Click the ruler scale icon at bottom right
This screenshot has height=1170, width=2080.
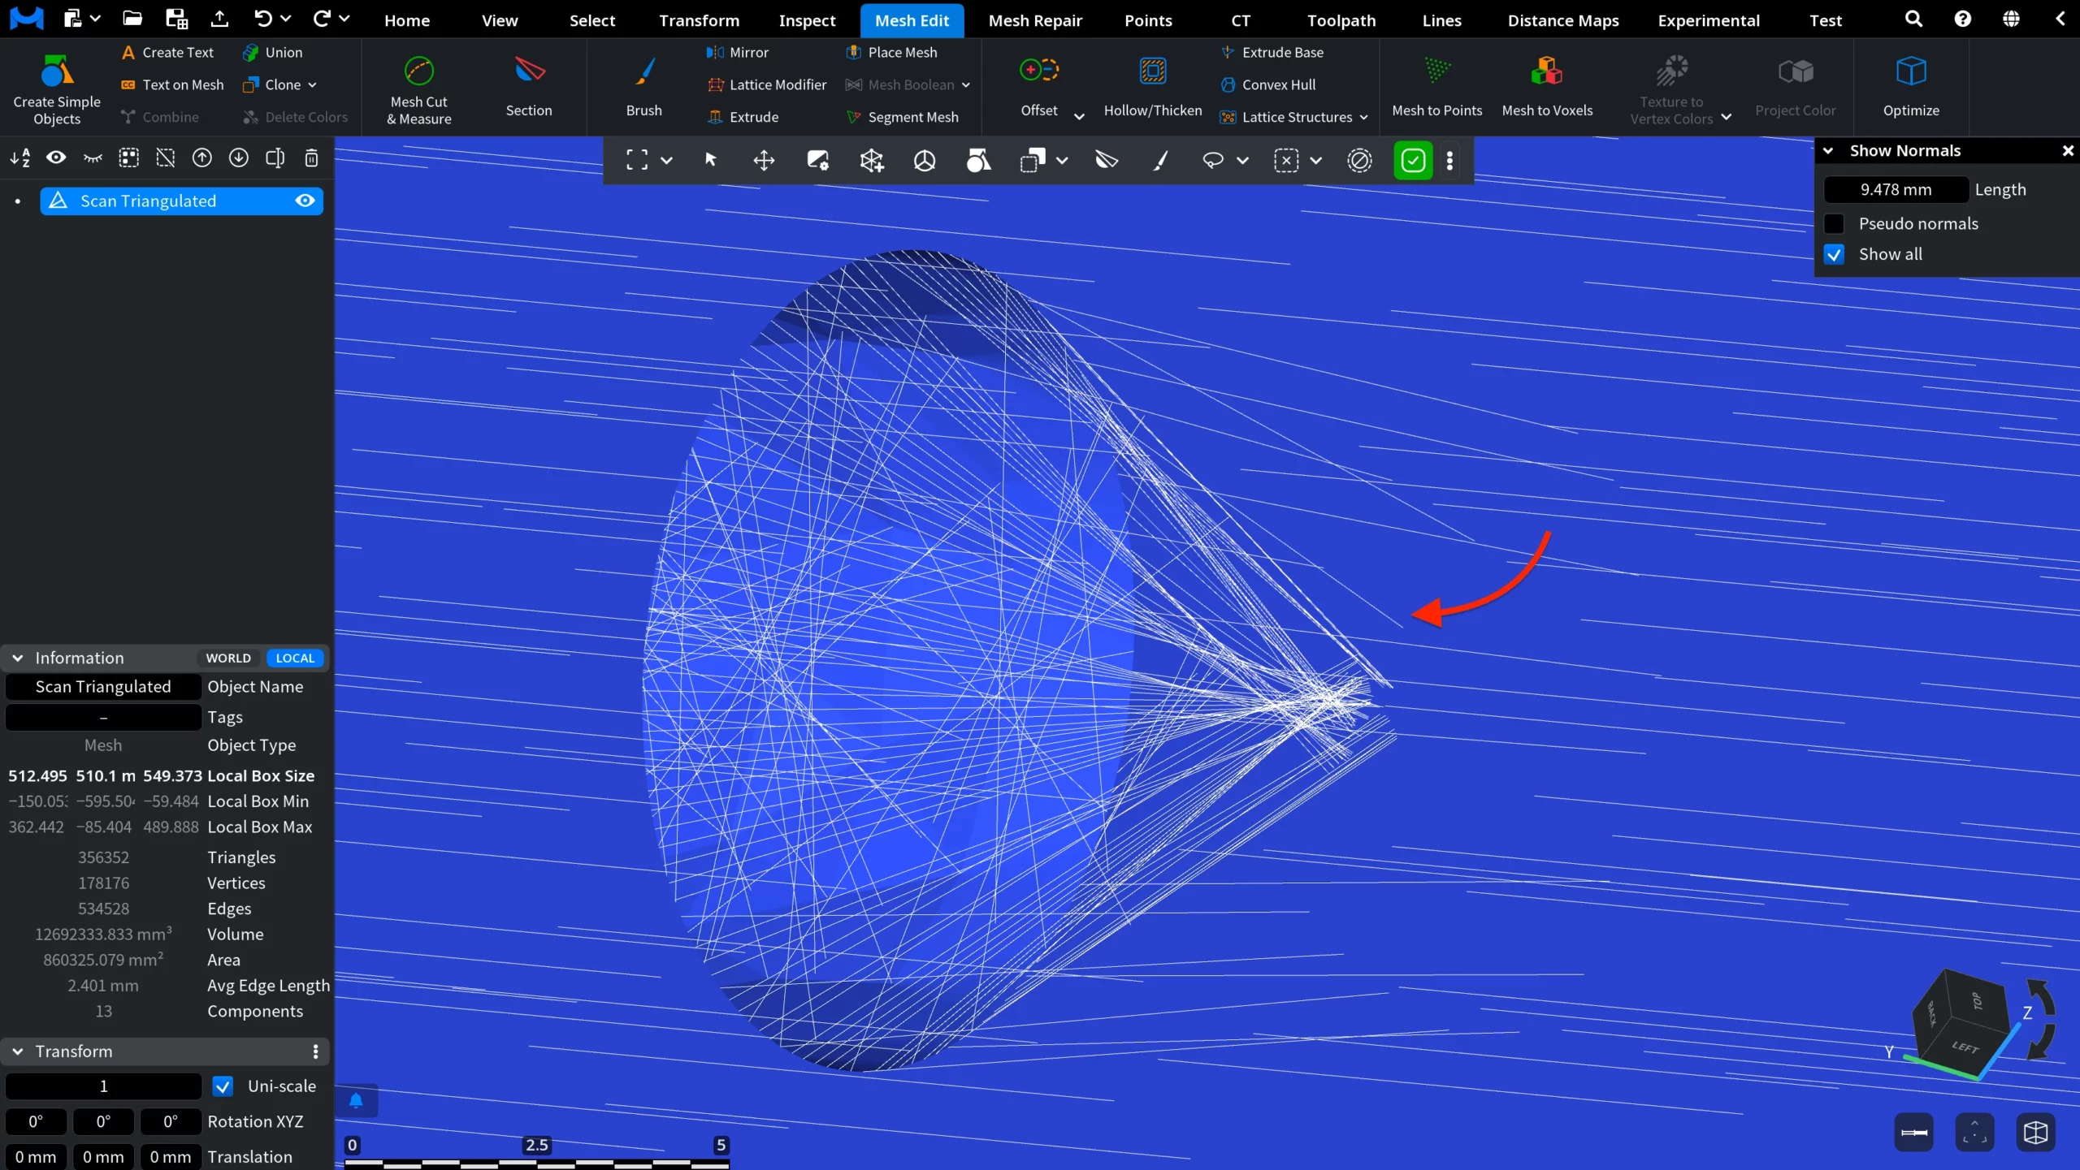pyautogui.click(x=1914, y=1133)
